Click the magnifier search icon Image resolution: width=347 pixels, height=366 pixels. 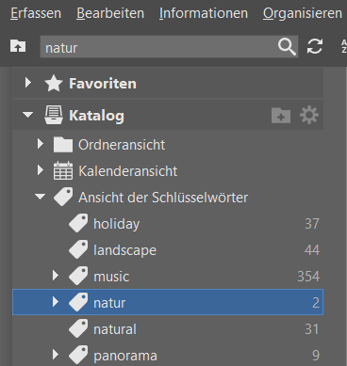click(x=287, y=47)
